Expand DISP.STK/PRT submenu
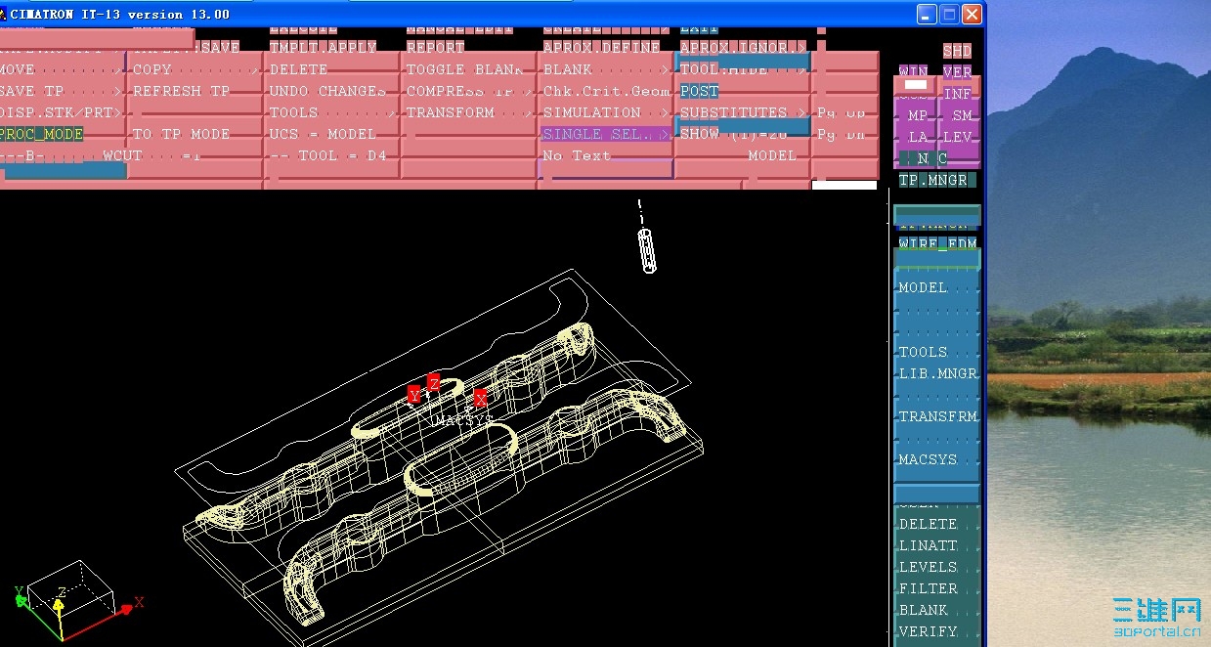Viewport: 1211px width, 647px height. (63, 113)
